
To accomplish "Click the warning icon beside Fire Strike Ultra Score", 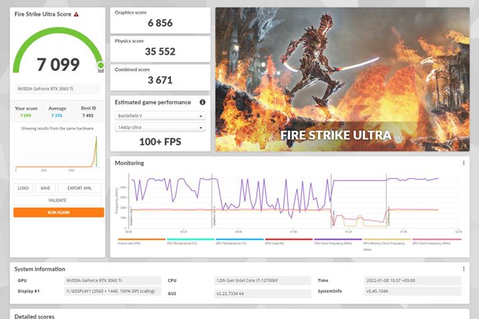I will 76,14.
